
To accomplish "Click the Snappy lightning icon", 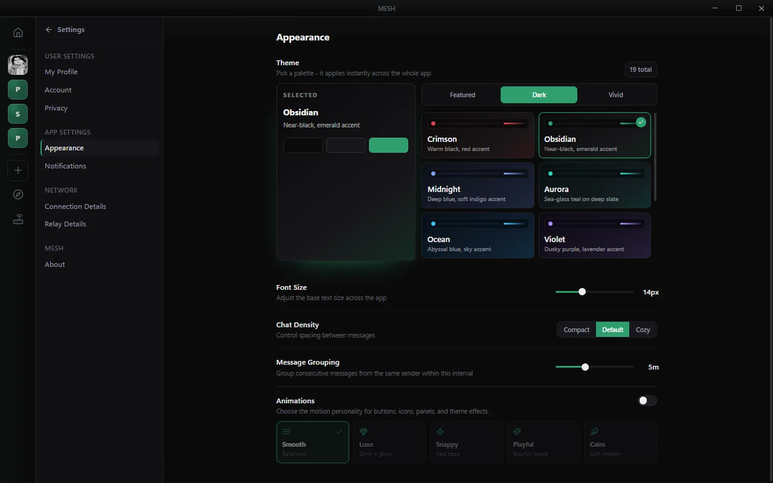I will (x=440, y=431).
